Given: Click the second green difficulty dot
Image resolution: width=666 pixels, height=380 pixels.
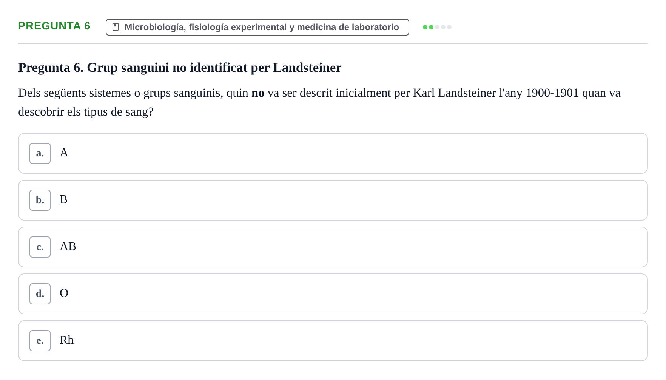Looking at the screenshot, I should click(431, 27).
